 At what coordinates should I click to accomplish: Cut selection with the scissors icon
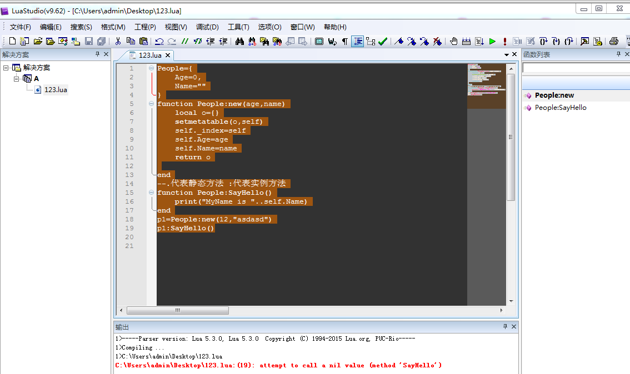[118, 41]
